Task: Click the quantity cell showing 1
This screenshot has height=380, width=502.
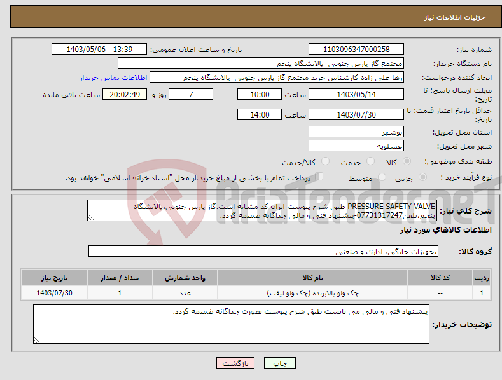Action: (120, 293)
